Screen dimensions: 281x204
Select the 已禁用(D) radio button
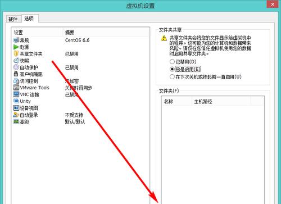172,62
